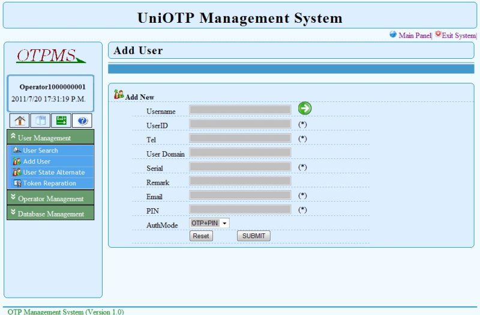
Task: Expand the Database Management section
Action: tap(50, 213)
